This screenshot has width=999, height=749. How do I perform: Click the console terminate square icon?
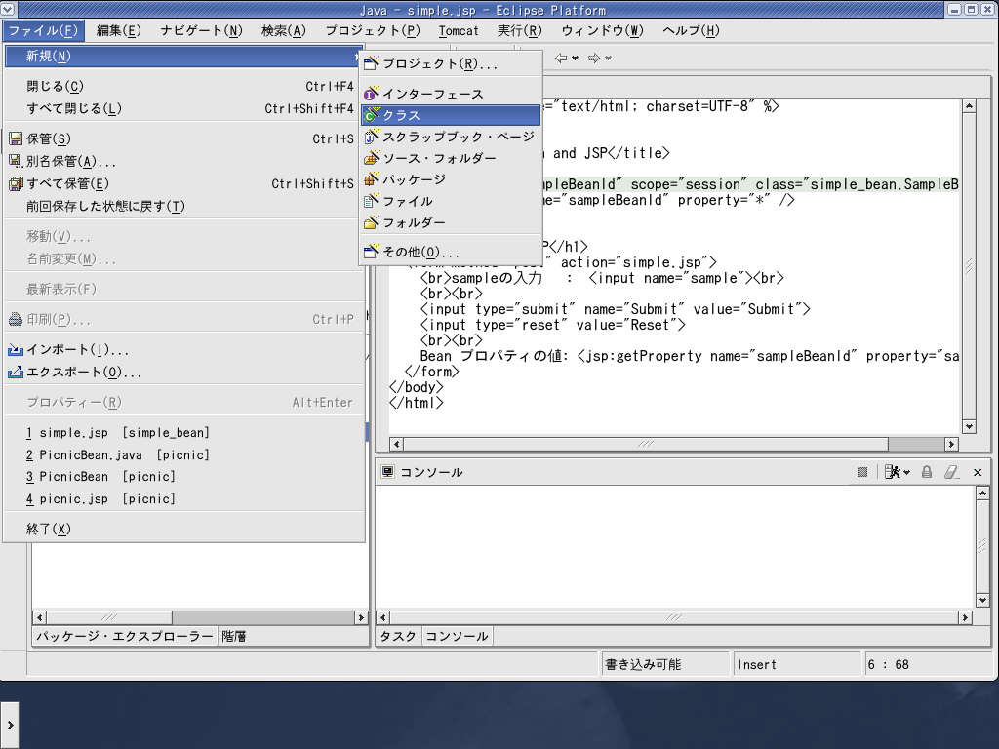point(862,472)
